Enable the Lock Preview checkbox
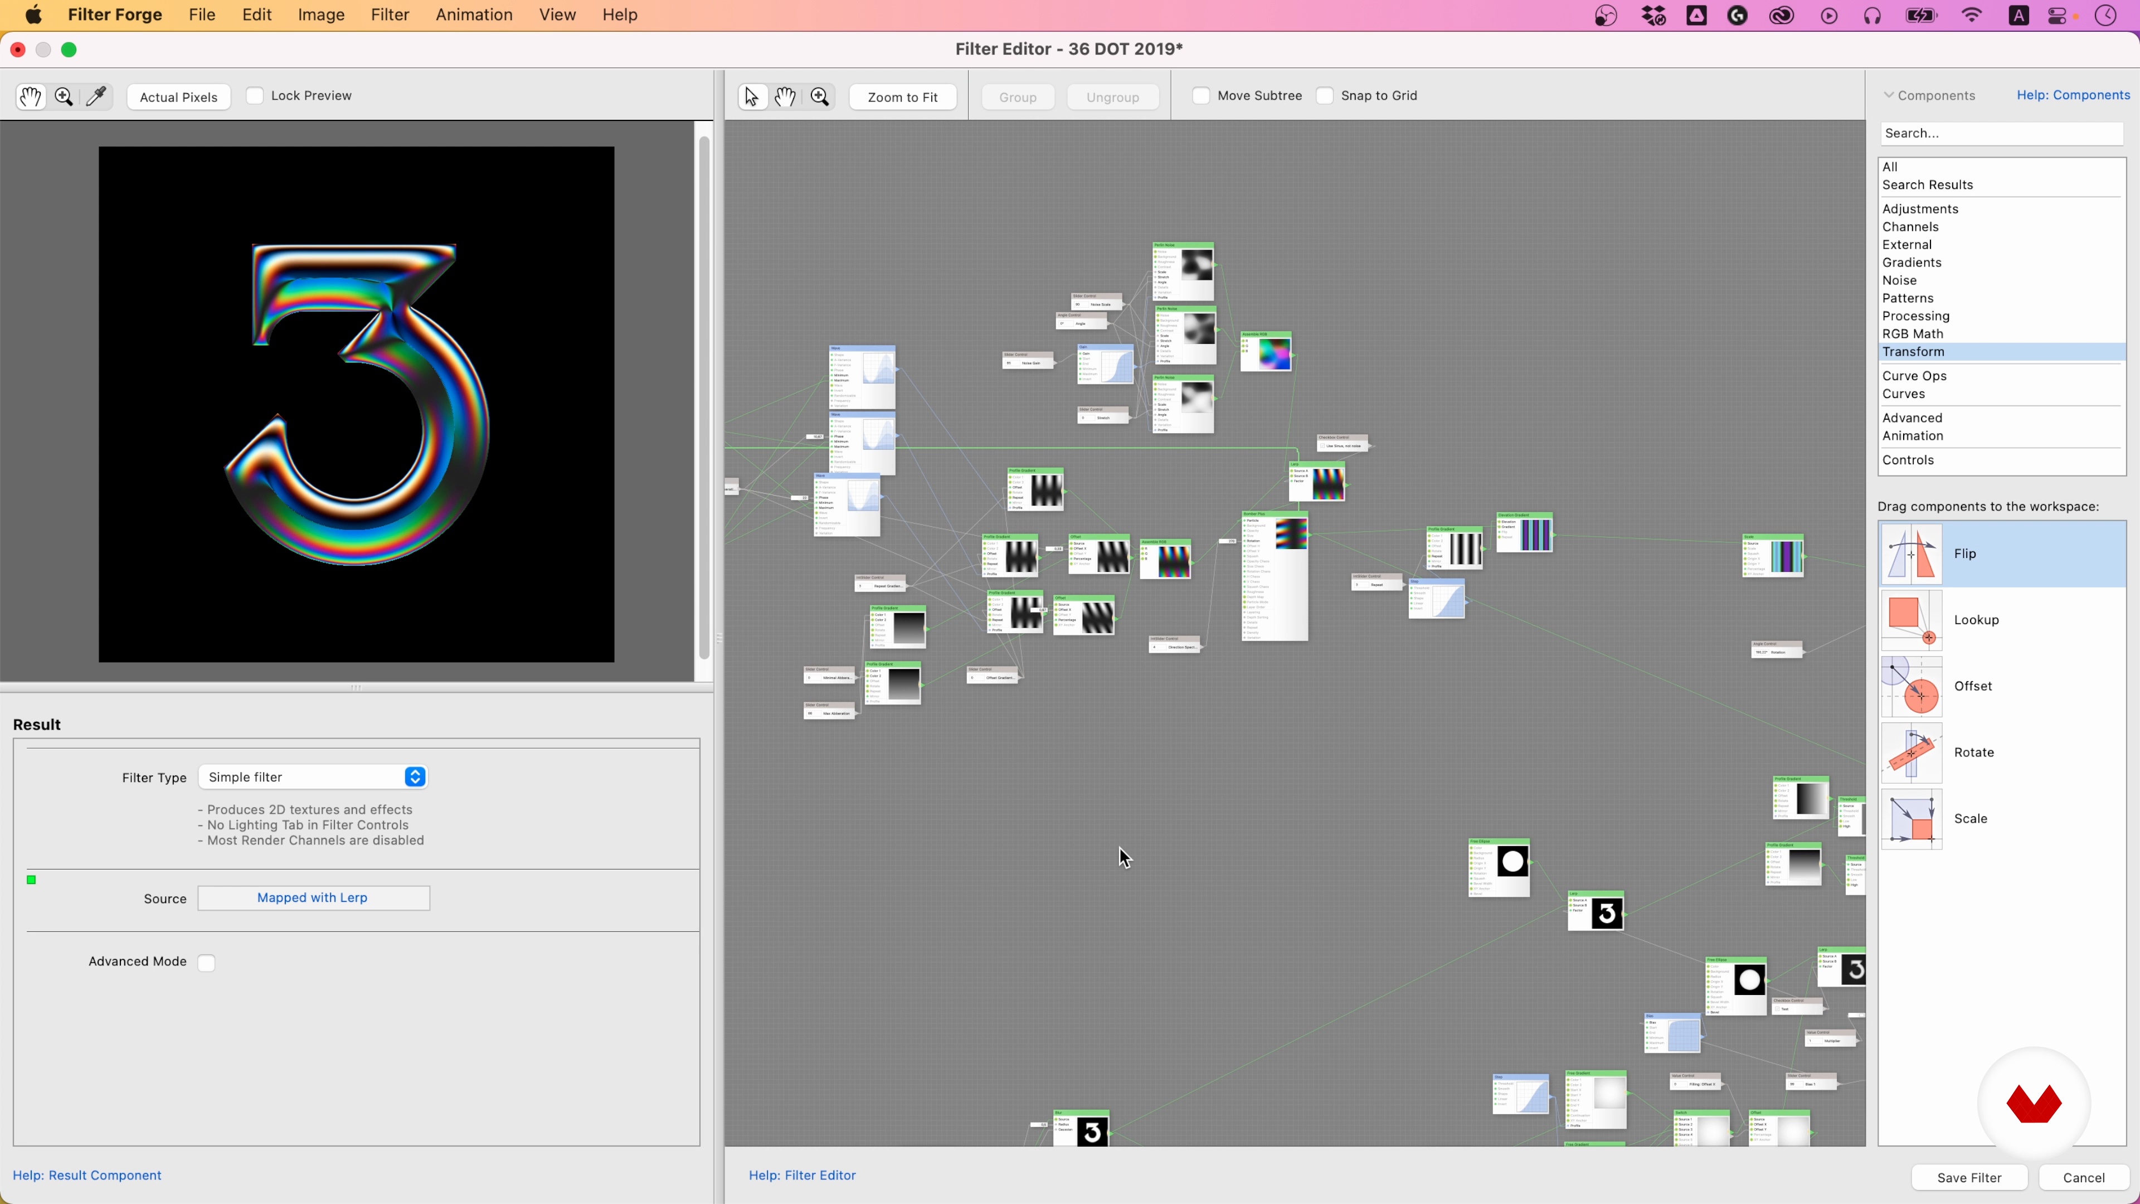This screenshot has width=2140, height=1204. tap(255, 95)
